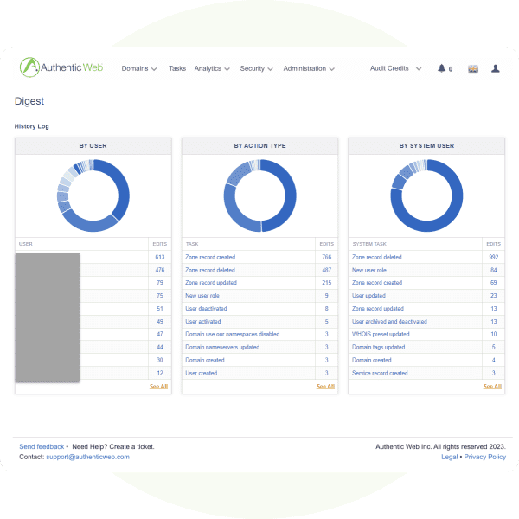Click the language flag icon
The width and height of the screenshot is (519, 519).
473,68
